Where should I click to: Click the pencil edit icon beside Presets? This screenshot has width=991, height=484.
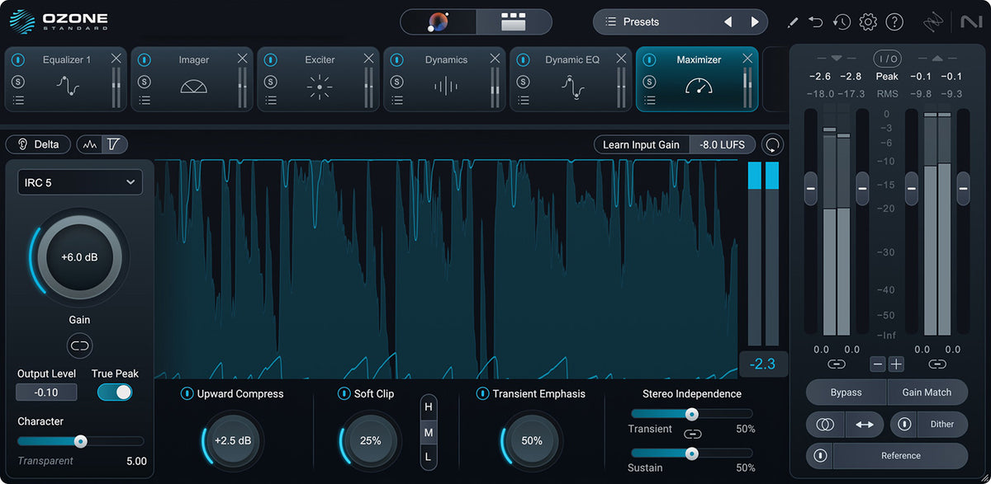click(x=793, y=22)
